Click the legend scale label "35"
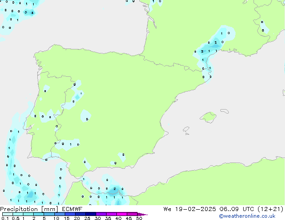 pyautogui.click(x=108, y=218)
